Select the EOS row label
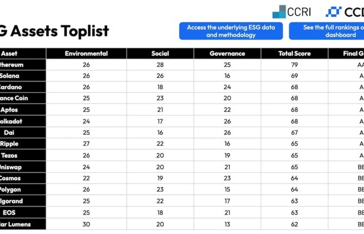The height and width of the screenshot is (234, 364). [x=23, y=213]
